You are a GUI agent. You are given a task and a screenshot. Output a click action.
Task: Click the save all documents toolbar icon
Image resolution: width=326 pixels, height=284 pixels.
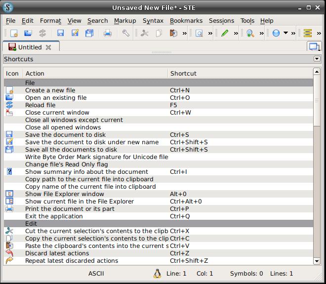pyautogui.click(x=89, y=33)
